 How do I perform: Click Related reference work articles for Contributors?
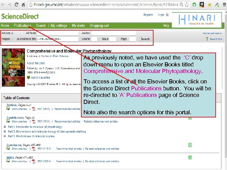[101, 122]
